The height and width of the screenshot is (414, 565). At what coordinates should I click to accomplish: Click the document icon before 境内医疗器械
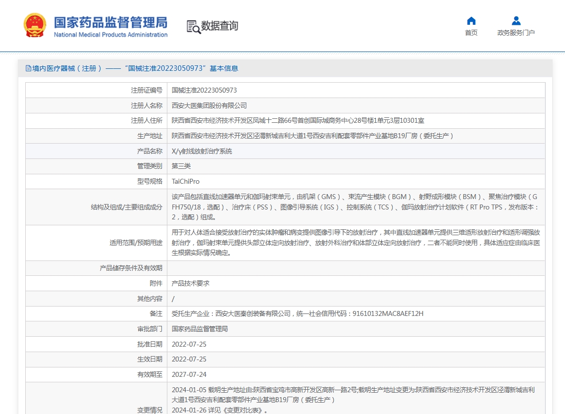[x=28, y=68]
